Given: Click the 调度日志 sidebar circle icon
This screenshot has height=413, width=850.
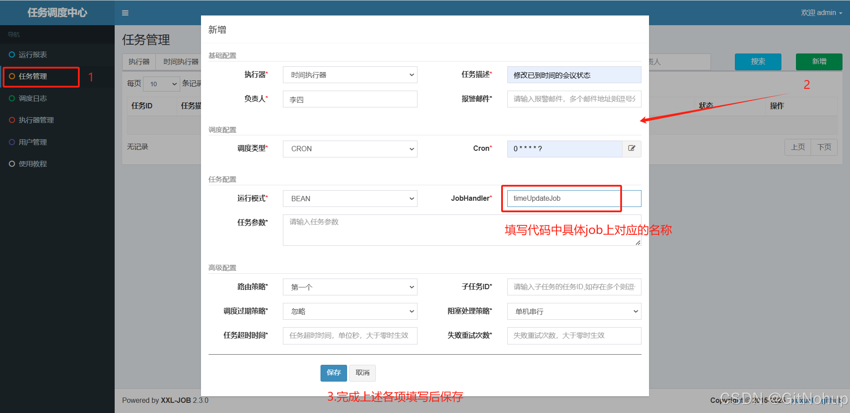Looking at the screenshot, I should pyautogui.click(x=12, y=98).
